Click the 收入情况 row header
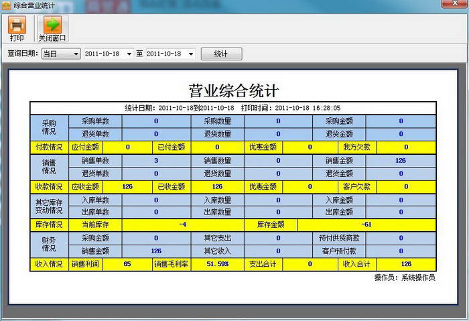Viewport: 469px width, 321px height. coord(49,264)
